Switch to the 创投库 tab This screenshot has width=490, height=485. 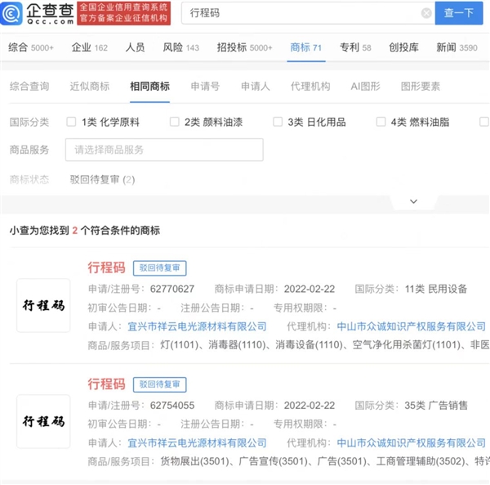point(403,47)
